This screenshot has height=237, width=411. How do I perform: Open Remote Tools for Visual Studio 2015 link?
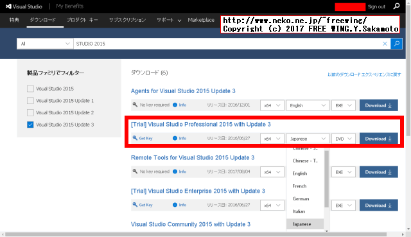[193, 157]
